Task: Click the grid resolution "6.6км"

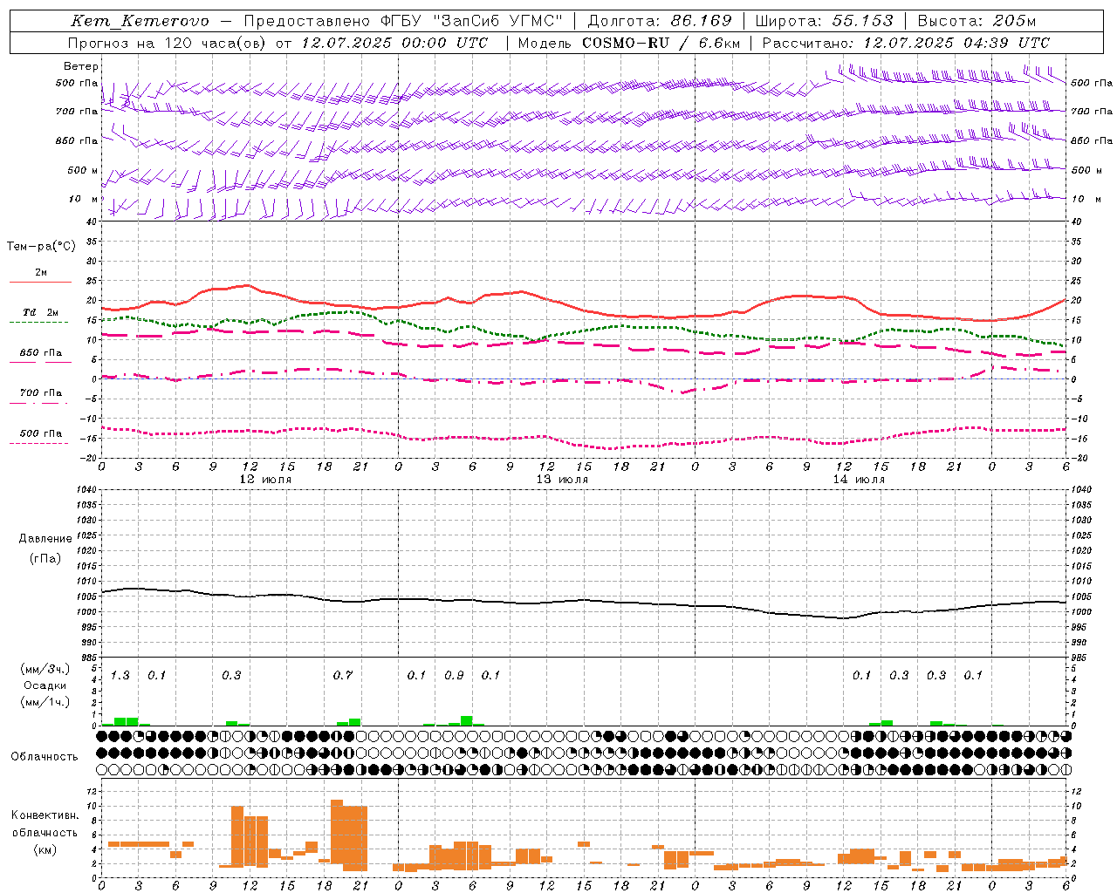Action: pos(717,43)
